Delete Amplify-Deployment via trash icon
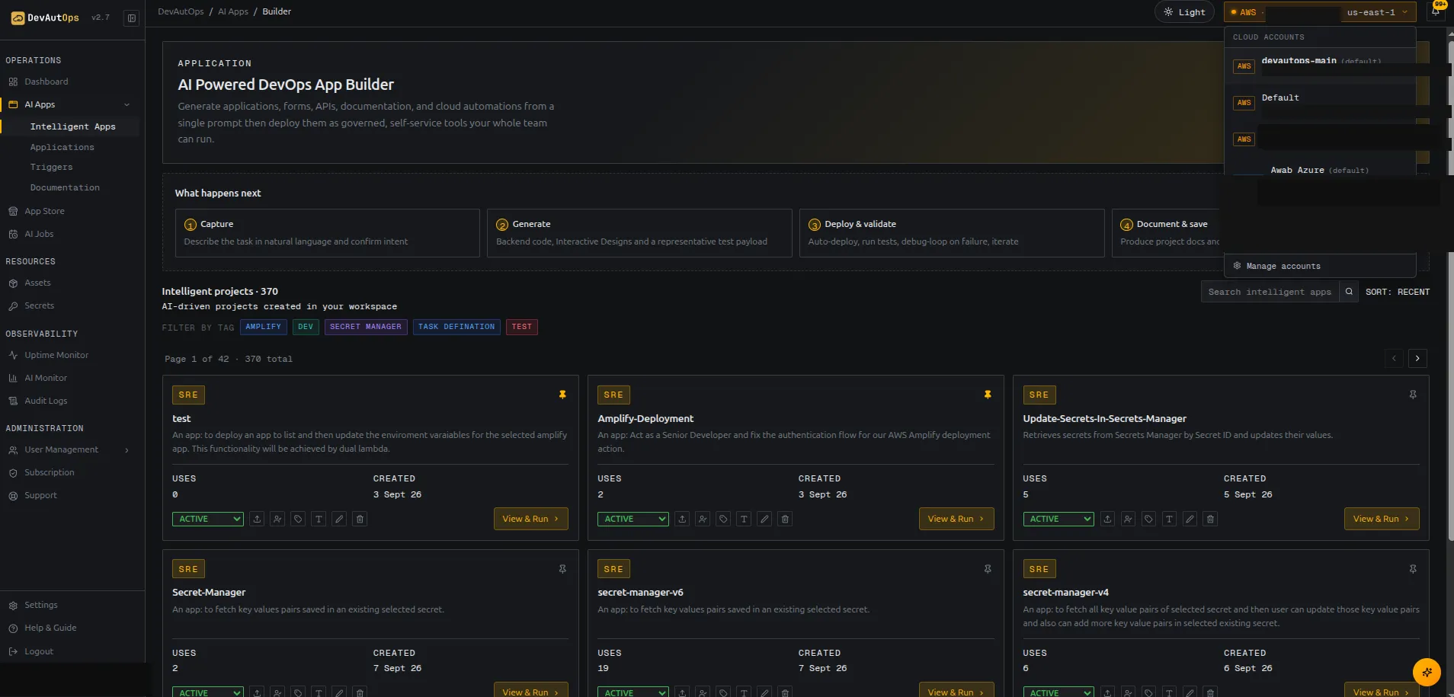The width and height of the screenshot is (1454, 697). 785,519
